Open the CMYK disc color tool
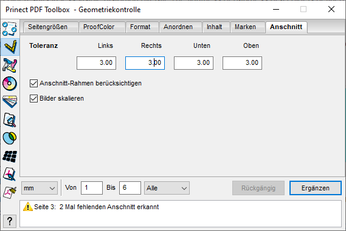 click(10, 84)
